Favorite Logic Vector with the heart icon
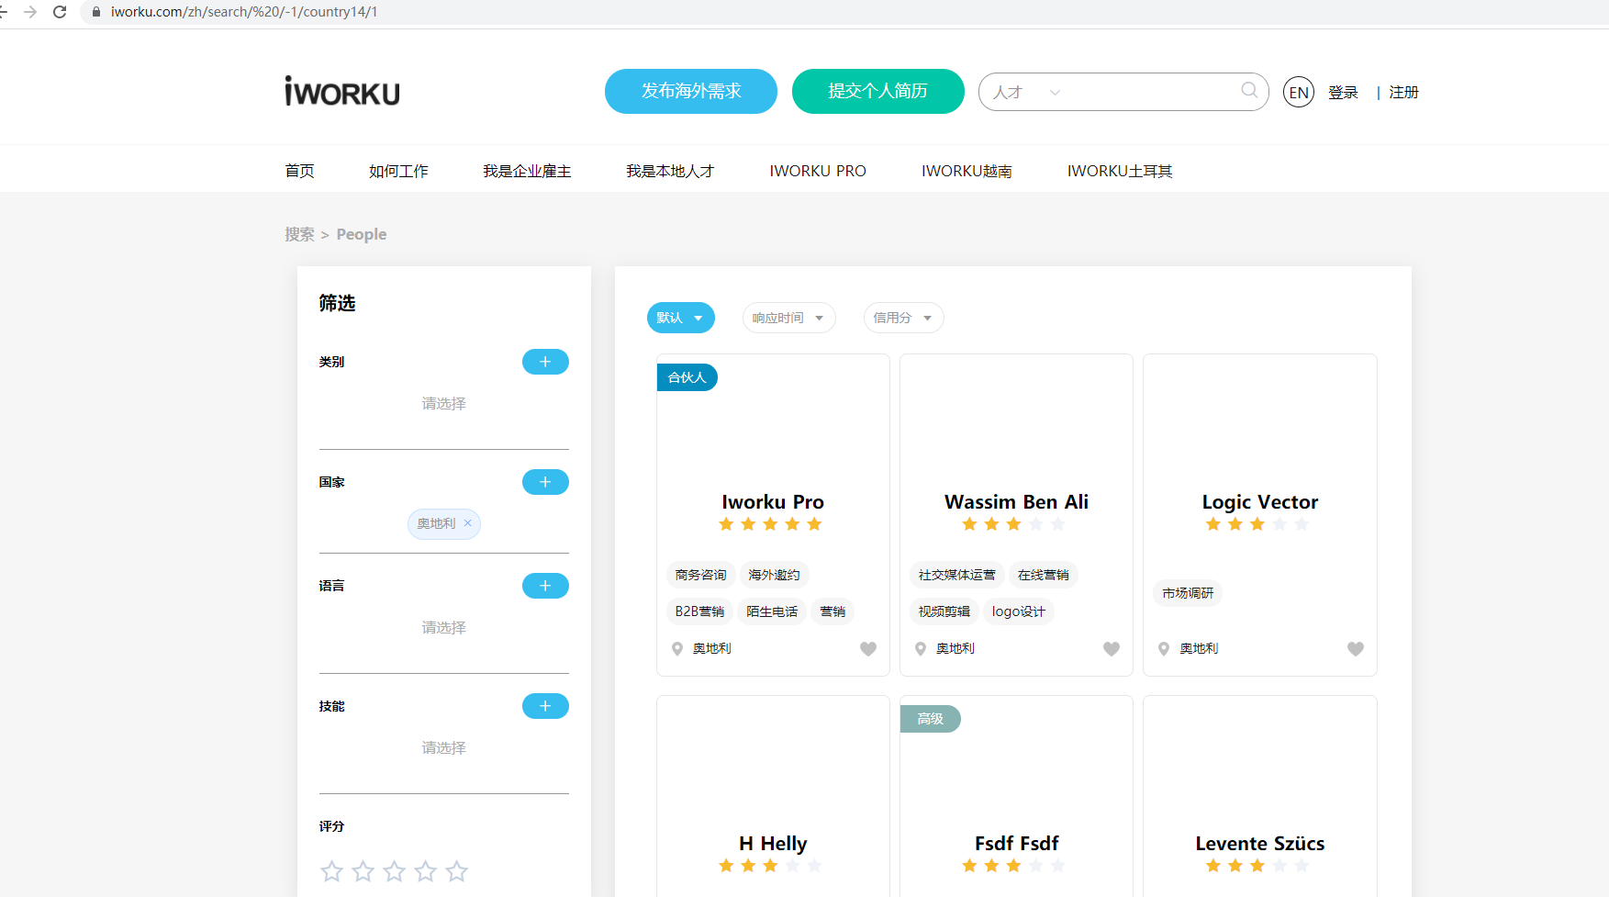 (x=1356, y=649)
